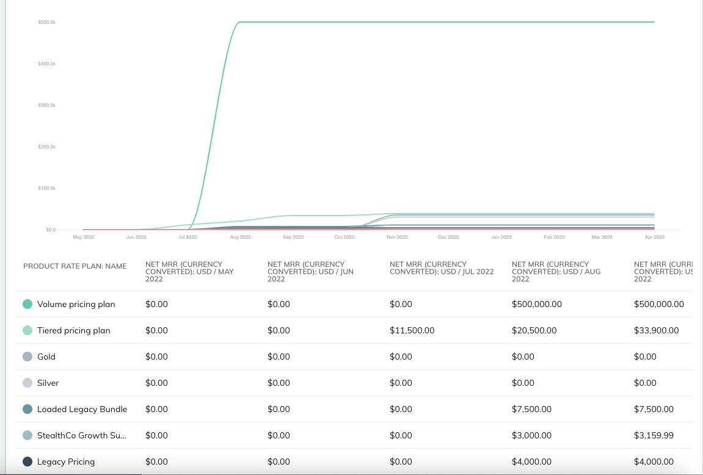This screenshot has width=703, height=475.
Task: Click the StealthCo Growth color dot
Action: 27,435
